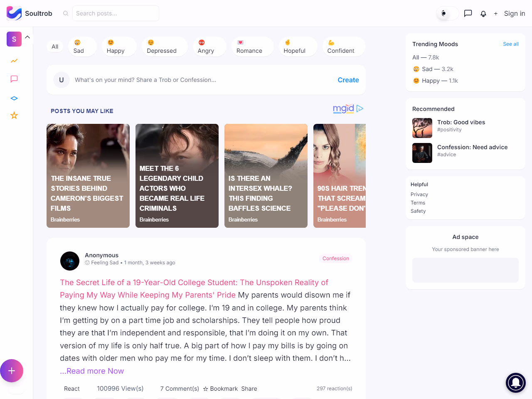Toggle dark mode switch in header
Screen dimensions: 532x399
[x=447, y=13]
